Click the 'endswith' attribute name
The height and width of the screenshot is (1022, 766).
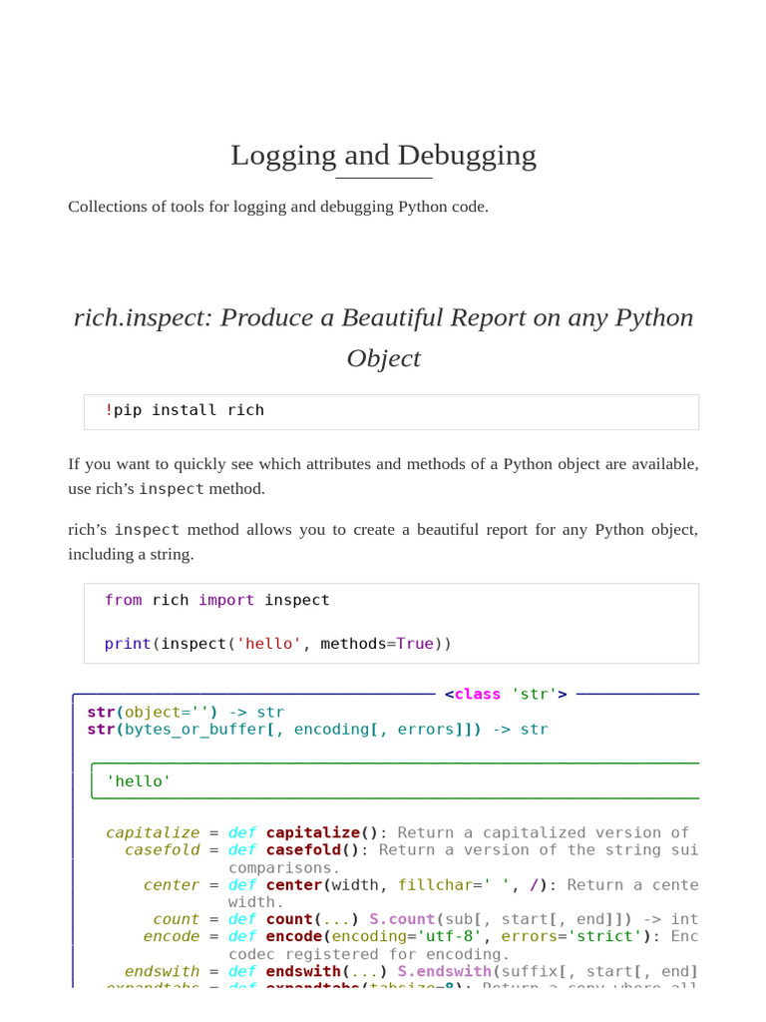pos(163,971)
